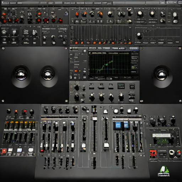Click the silver round knob above the red button near the screen
The width and height of the screenshot is (182, 182).
point(85,51)
